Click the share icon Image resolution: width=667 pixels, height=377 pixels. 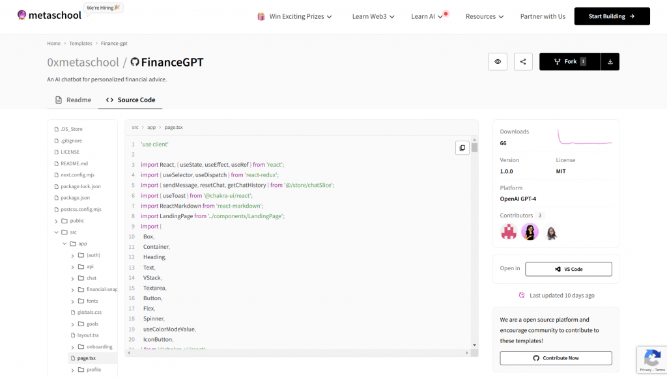point(523,61)
